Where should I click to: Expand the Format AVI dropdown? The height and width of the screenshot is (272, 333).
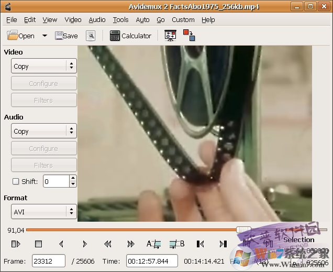tap(44, 212)
